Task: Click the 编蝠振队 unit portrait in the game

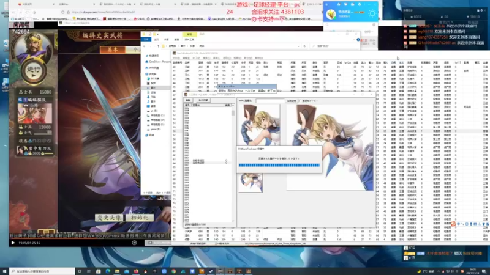Action: (x=35, y=113)
